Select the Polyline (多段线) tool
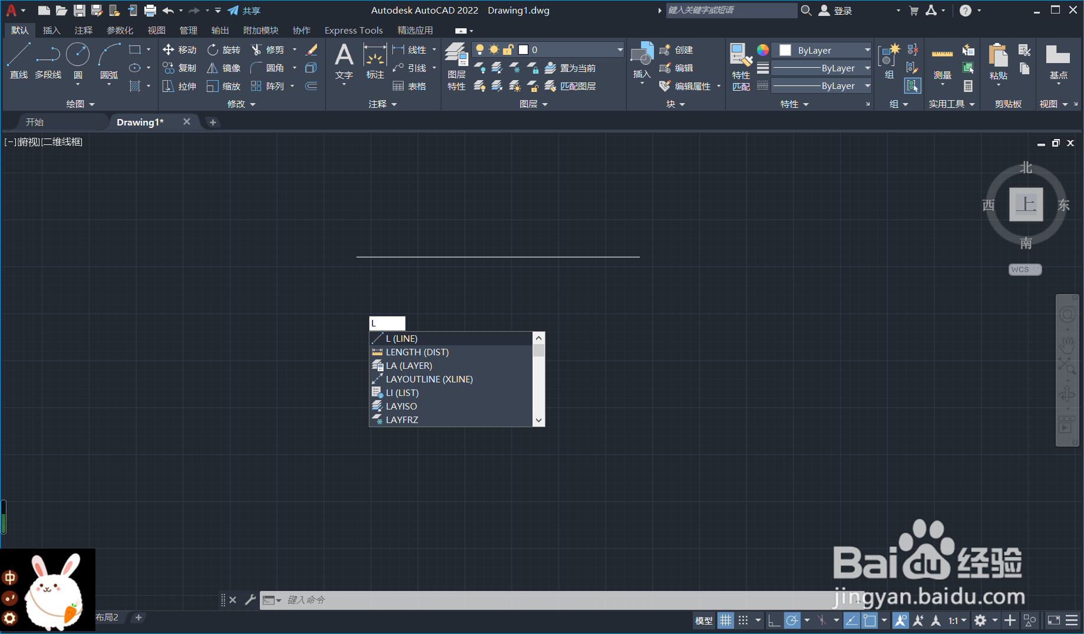This screenshot has width=1084, height=634. (x=48, y=61)
